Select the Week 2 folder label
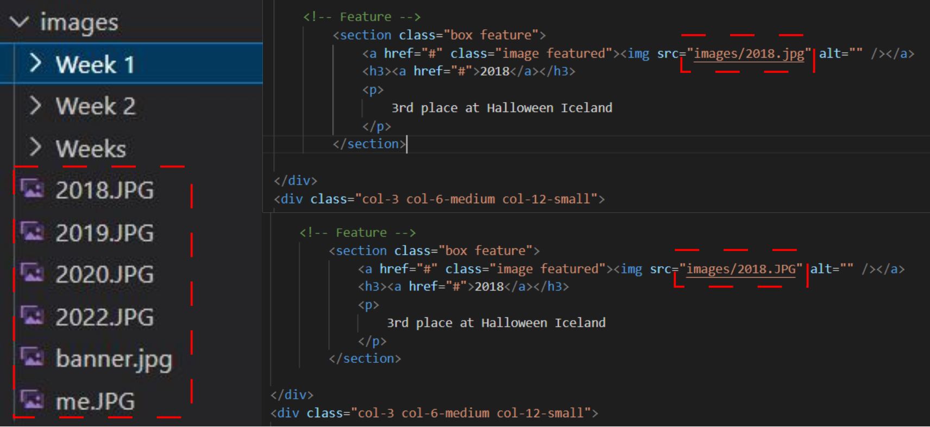Screen dimensions: 930x427 point(96,106)
